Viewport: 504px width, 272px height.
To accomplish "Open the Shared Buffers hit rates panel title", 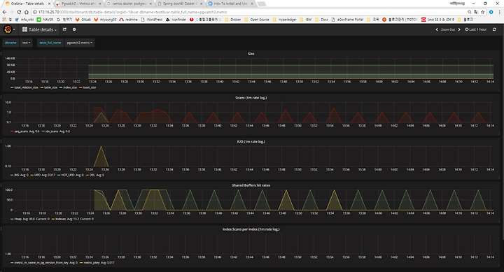I will (x=251, y=185).
